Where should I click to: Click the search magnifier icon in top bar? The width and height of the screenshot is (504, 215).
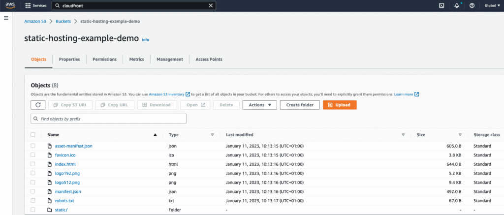(57, 5)
